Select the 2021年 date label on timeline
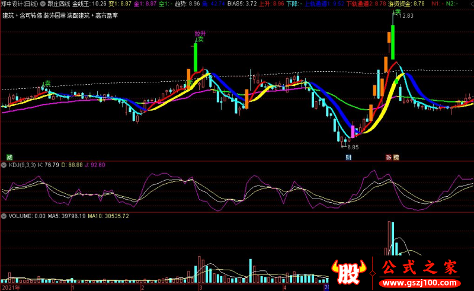474x291 pixels. (11, 287)
